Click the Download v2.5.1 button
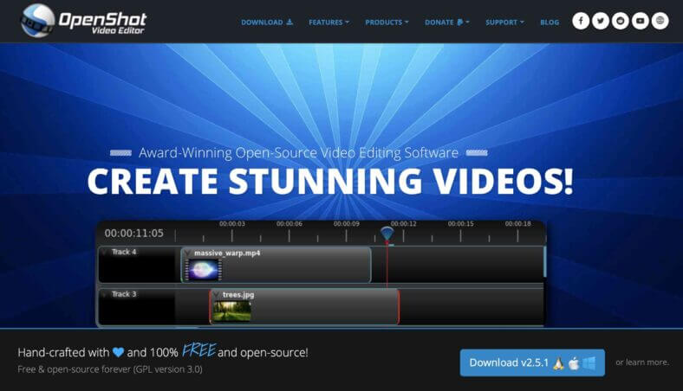Image resolution: width=683 pixels, height=391 pixels. click(x=532, y=362)
